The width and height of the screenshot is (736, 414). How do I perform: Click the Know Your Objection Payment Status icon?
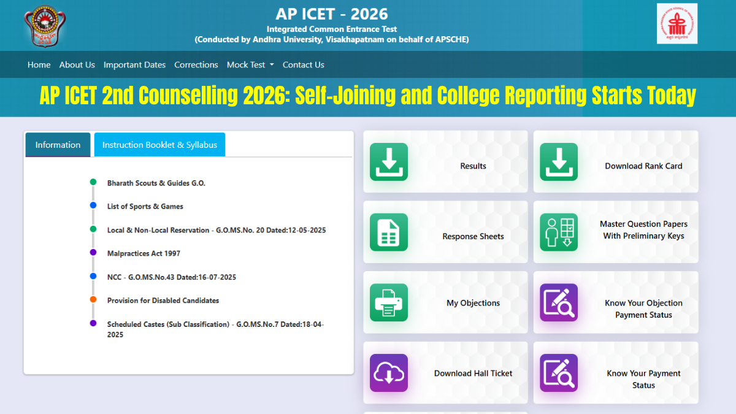click(x=559, y=302)
